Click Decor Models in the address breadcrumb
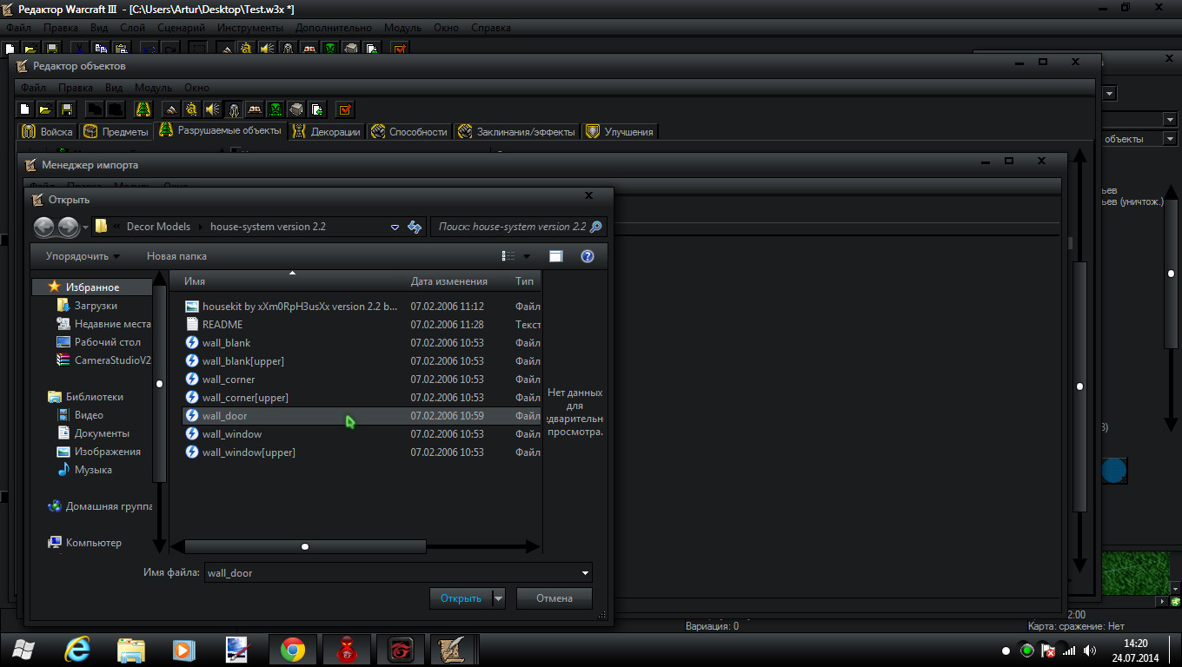 pyautogui.click(x=158, y=227)
